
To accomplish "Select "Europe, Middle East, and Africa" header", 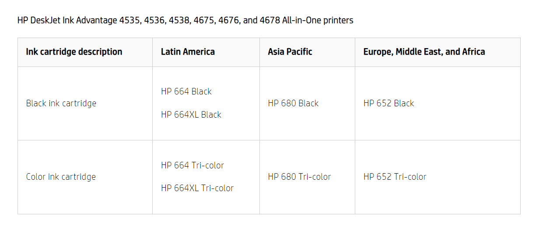I will [x=424, y=52].
